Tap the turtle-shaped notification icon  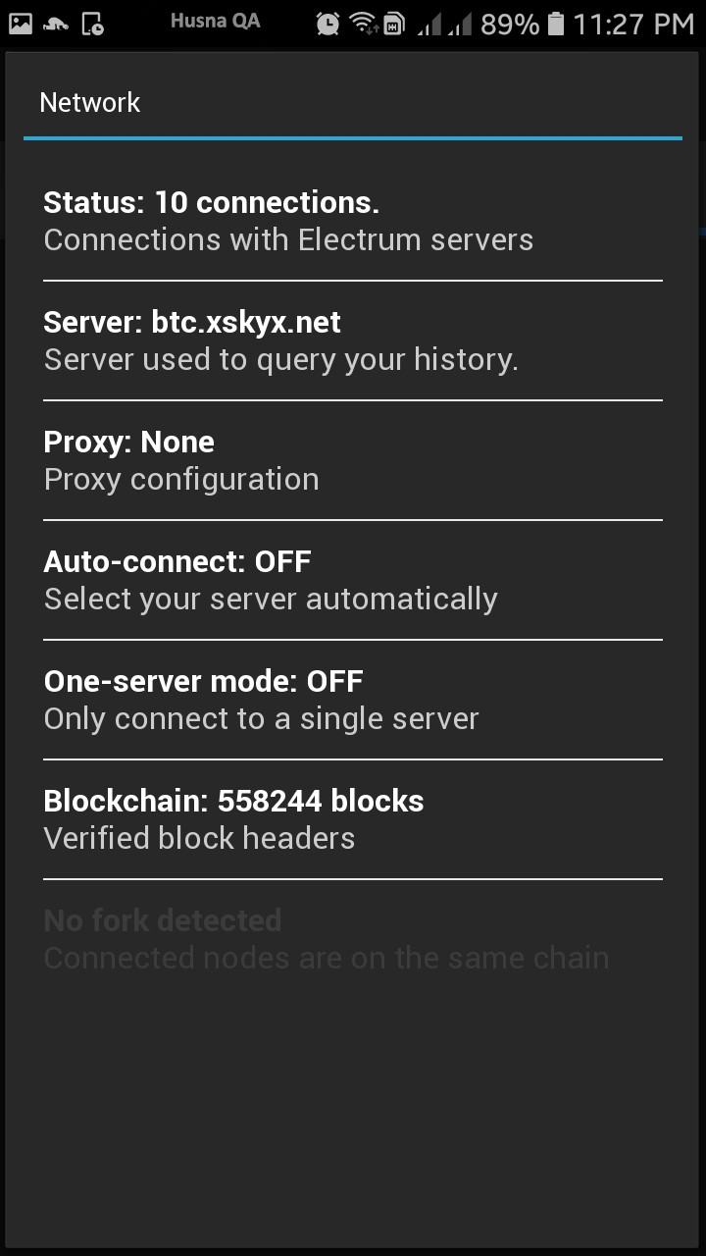pyautogui.click(x=56, y=25)
